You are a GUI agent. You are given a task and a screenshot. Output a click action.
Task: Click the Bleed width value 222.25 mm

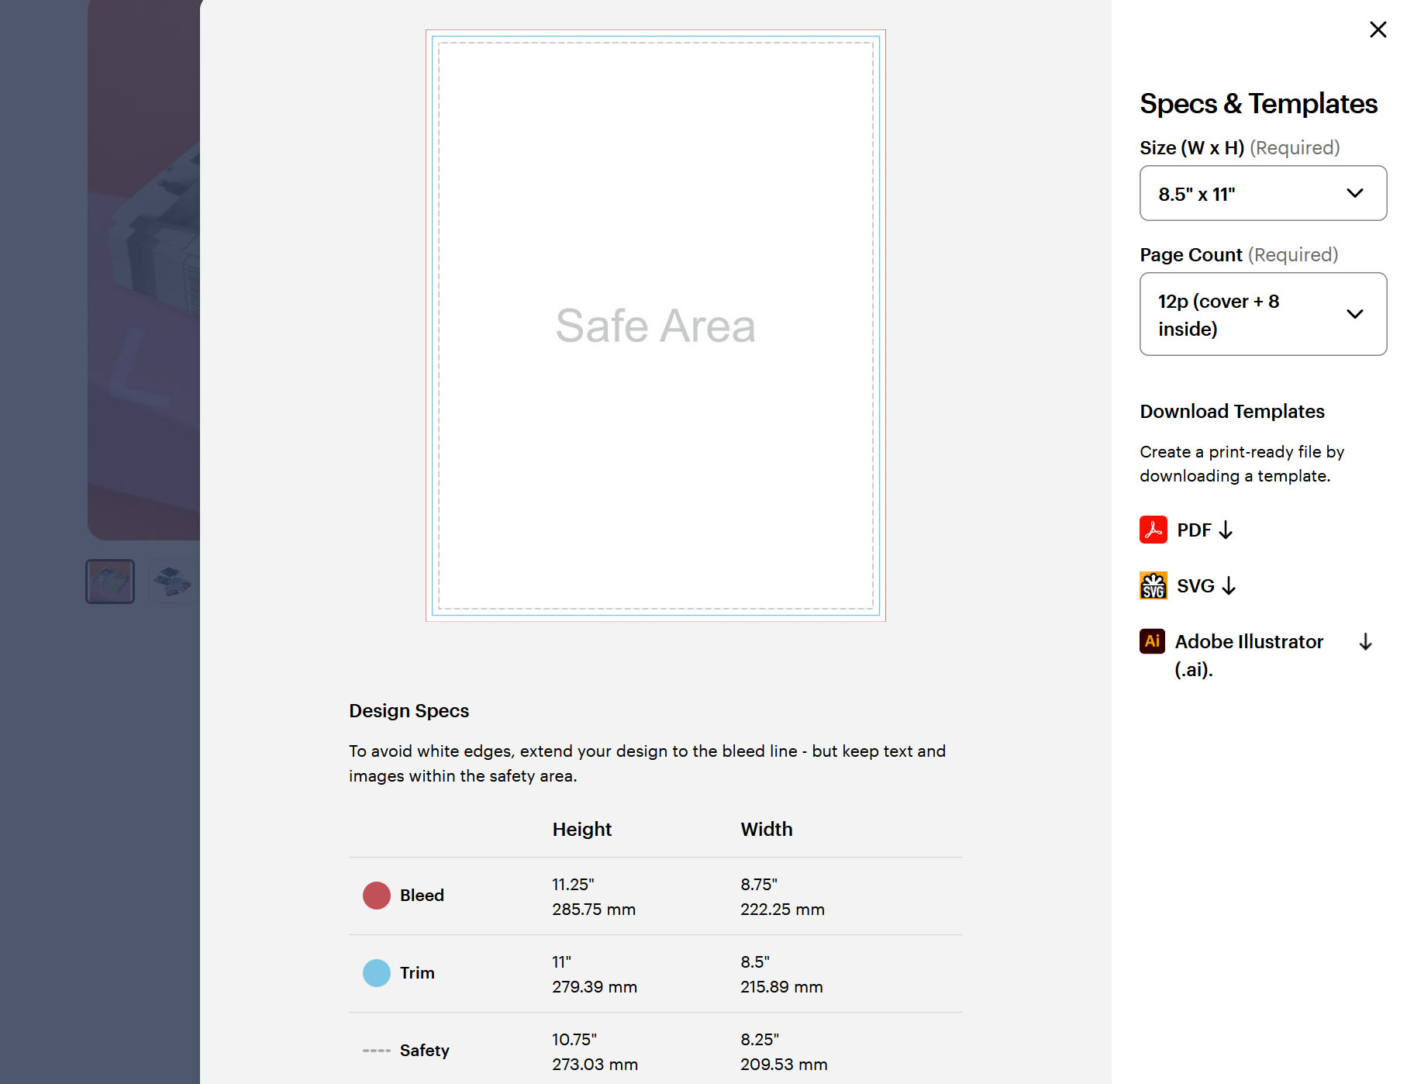782,910
